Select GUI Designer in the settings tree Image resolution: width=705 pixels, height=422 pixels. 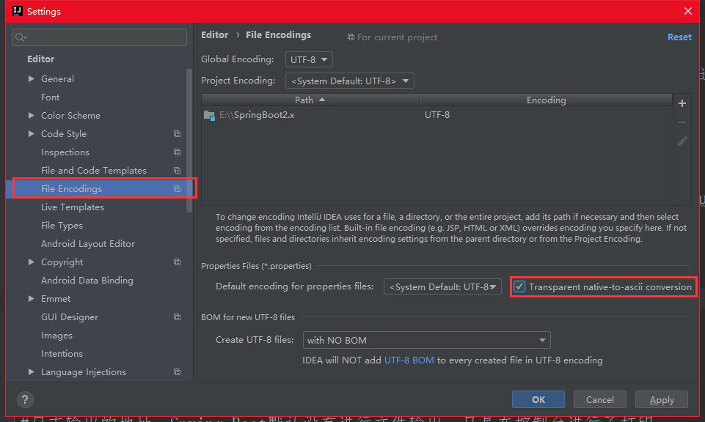coord(70,317)
